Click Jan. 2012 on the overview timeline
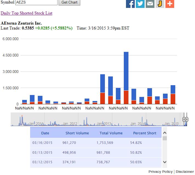 [70, 124]
